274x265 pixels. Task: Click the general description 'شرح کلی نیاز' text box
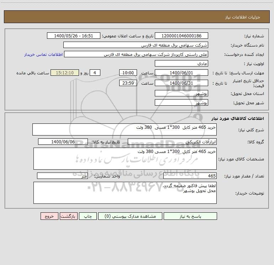click(125, 129)
